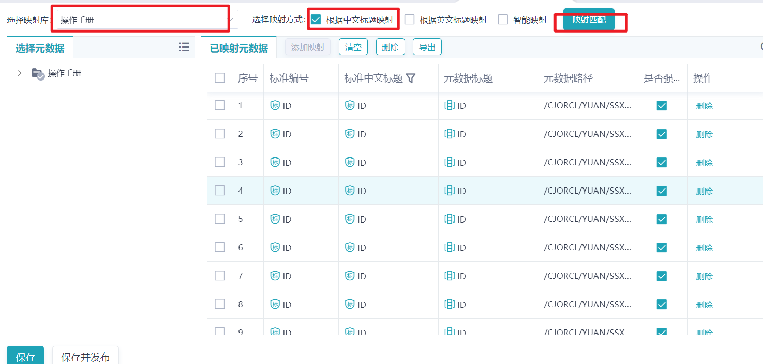Image resolution: width=763 pixels, height=364 pixels.
Task: Click the list view icon in 选择元数据 panel
Action: click(184, 47)
